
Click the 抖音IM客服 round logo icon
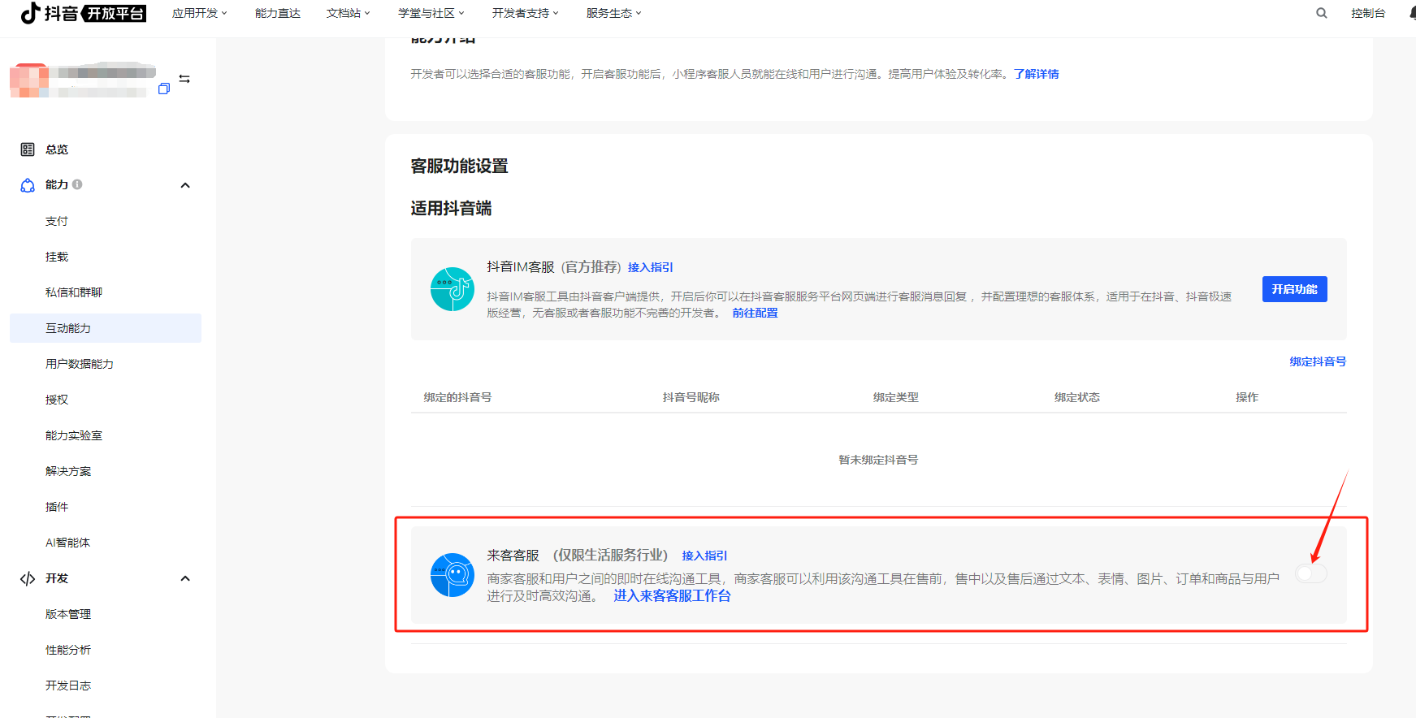tap(452, 289)
